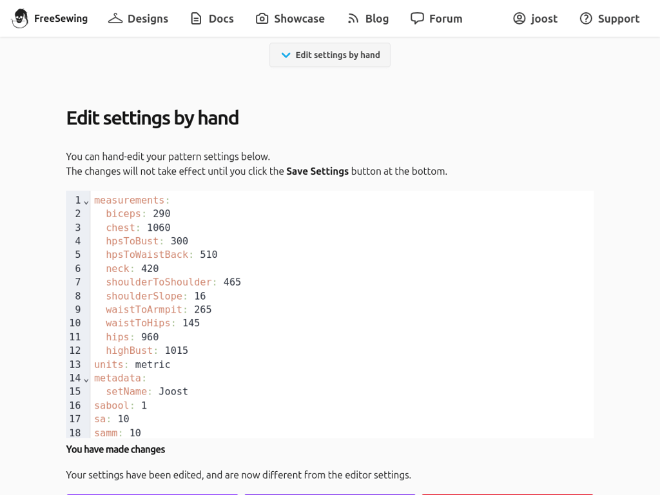Click the shoulderSlope: 16 line
The height and width of the screenshot is (495, 660).
point(156,296)
